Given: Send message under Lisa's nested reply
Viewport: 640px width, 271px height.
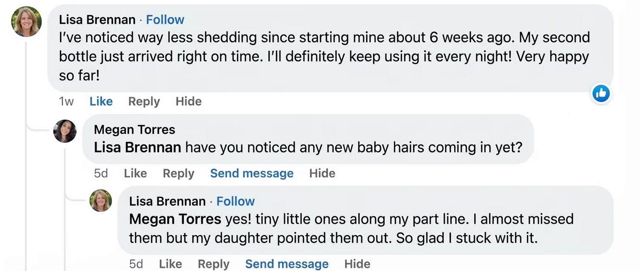Looking at the screenshot, I should coord(287,264).
